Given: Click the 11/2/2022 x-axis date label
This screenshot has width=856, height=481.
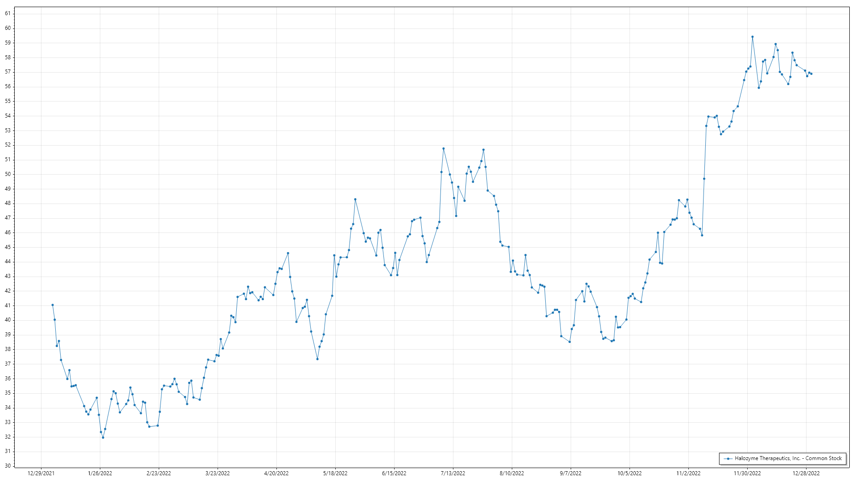Looking at the screenshot, I should [x=688, y=473].
